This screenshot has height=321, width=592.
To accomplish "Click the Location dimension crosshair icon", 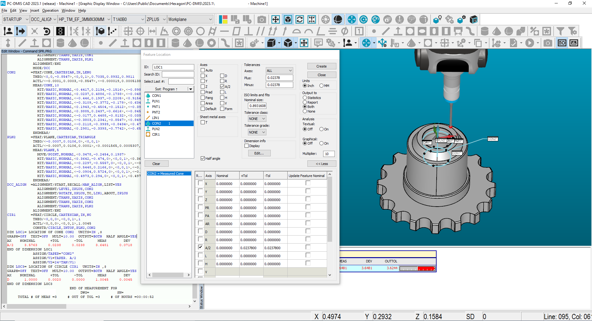I will [x=128, y=31].
